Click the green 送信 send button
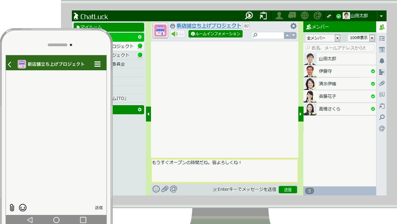 [x=288, y=190]
